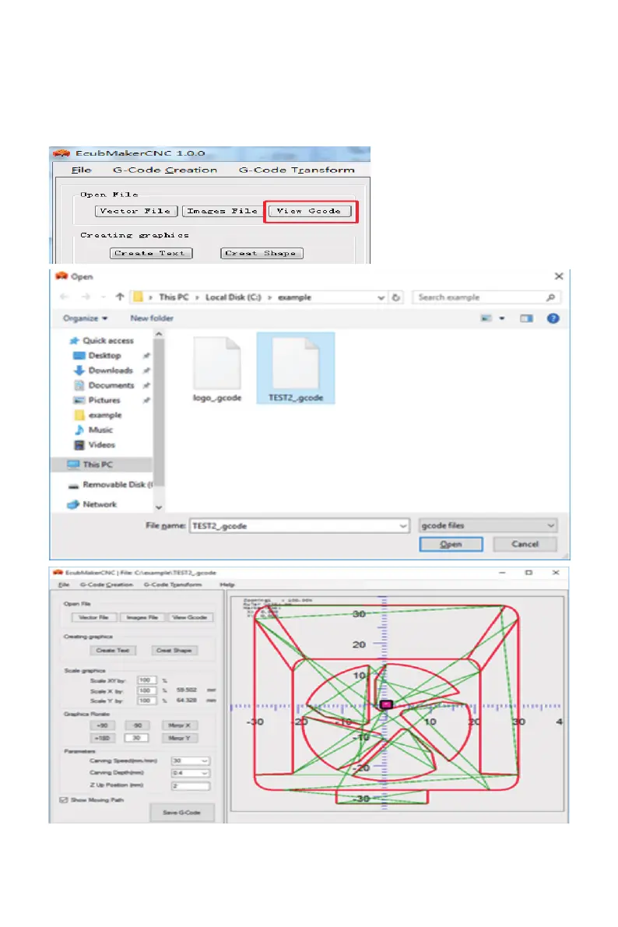
Task: Click the Scale Y by percent field
Action: pos(146,701)
